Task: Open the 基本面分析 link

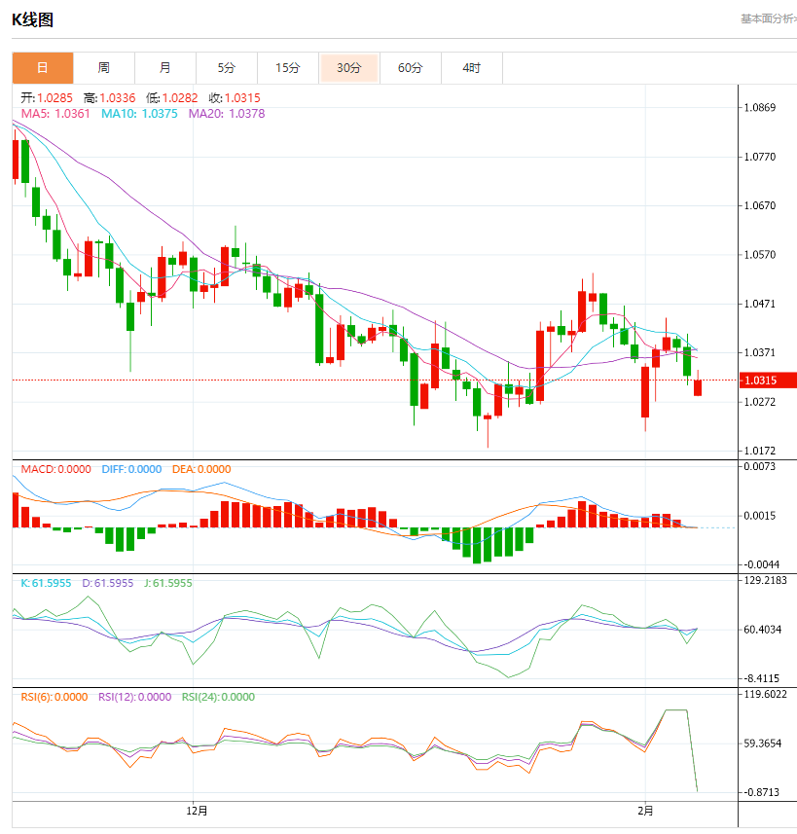Action: [x=769, y=18]
